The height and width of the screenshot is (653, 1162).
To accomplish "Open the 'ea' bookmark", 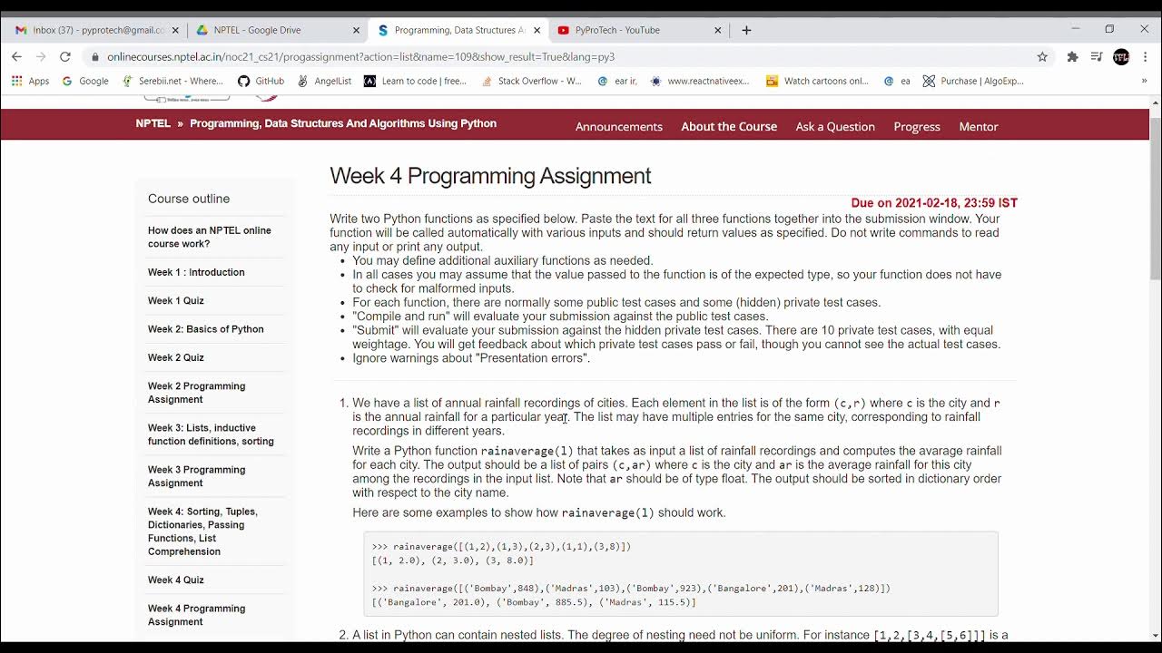I will (x=897, y=81).
